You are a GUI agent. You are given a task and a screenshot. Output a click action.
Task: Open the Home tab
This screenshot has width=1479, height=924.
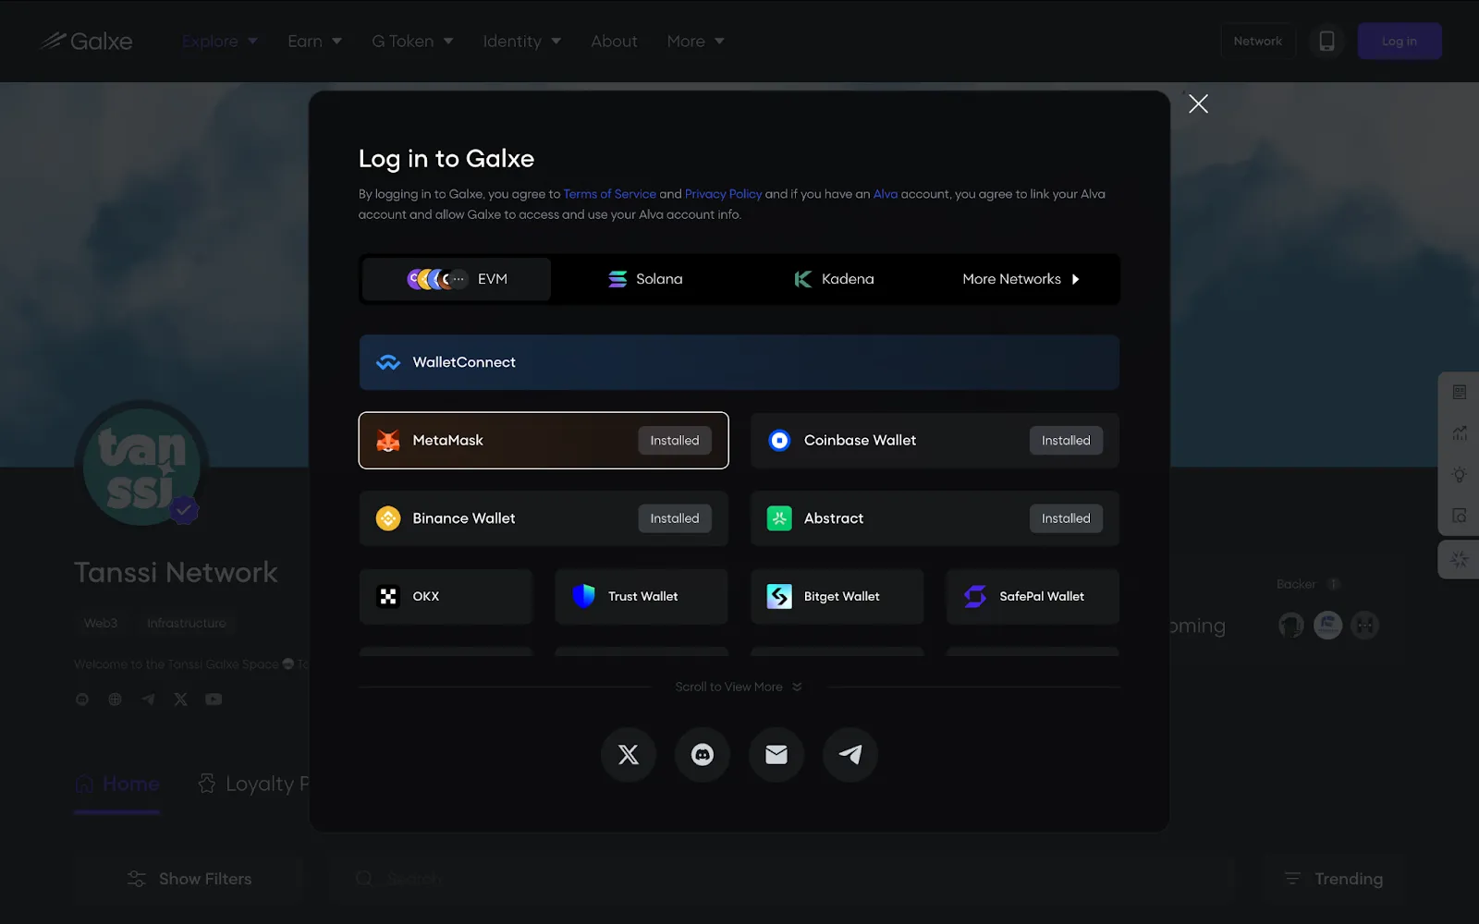pos(117,784)
